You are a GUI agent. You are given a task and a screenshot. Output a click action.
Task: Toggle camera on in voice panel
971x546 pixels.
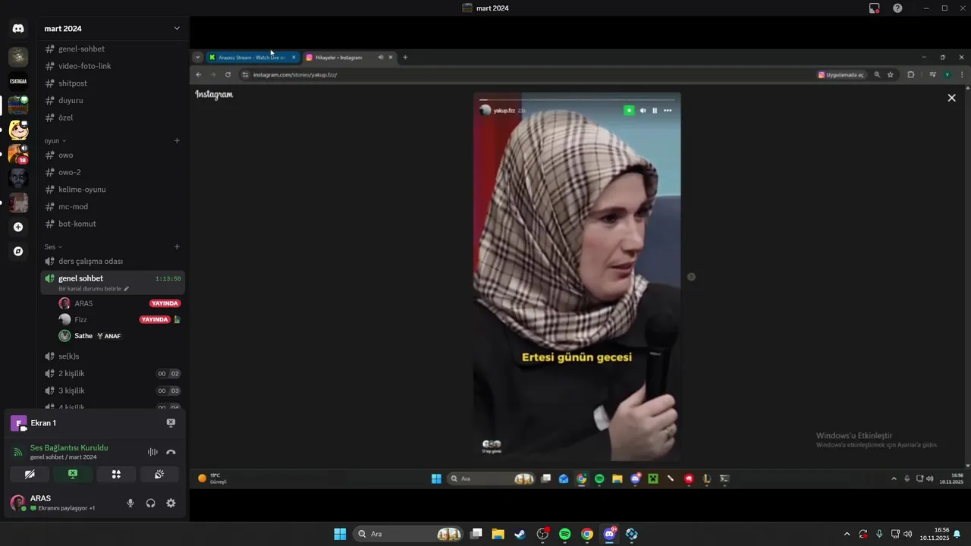click(x=30, y=474)
